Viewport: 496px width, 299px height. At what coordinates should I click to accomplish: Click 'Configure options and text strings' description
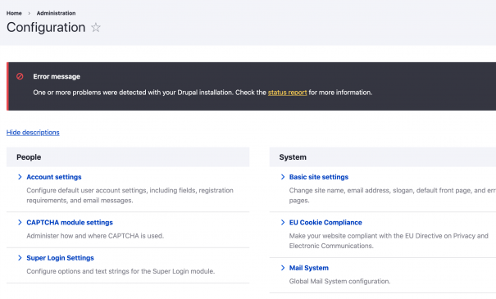[x=121, y=271]
